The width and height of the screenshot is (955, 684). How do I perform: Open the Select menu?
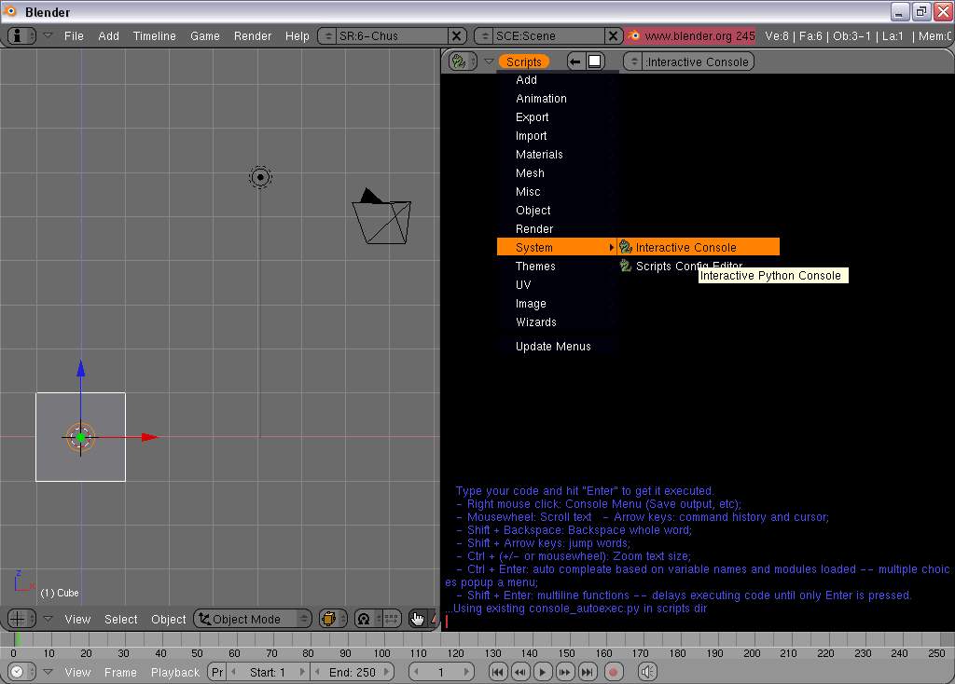coord(120,619)
